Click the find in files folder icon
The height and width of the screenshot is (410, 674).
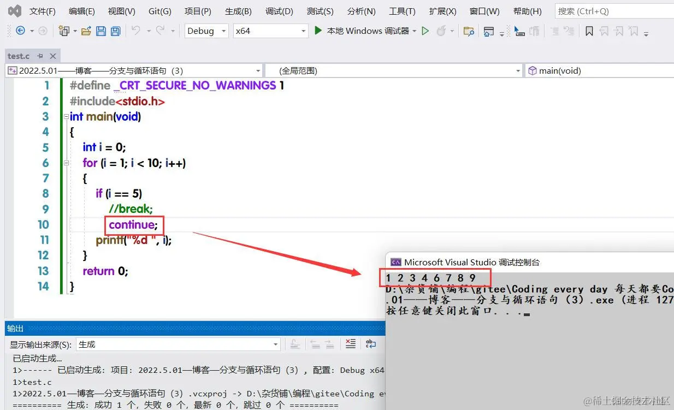(469, 31)
